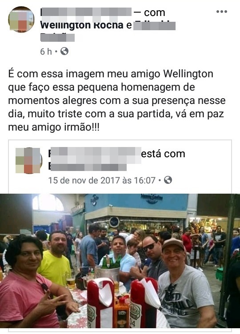Screen dimensions: 240x334
Task: Click the 'está com' text in shared post
Action: 163,154
